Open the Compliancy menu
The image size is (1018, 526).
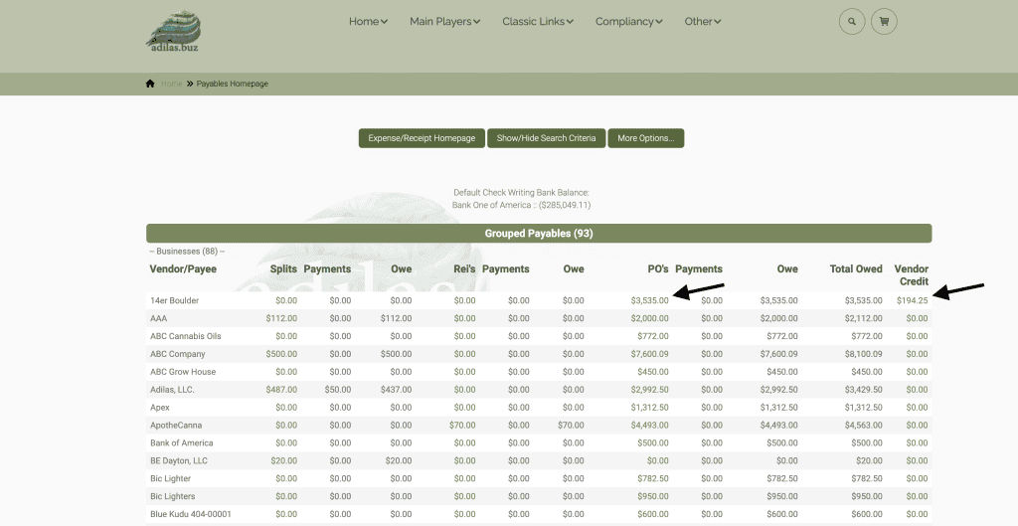click(629, 21)
